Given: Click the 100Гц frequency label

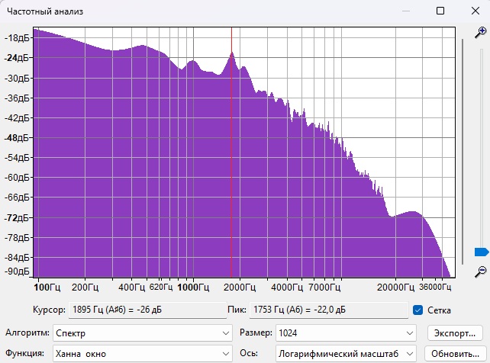Looking at the screenshot, I should click(x=47, y=288).
